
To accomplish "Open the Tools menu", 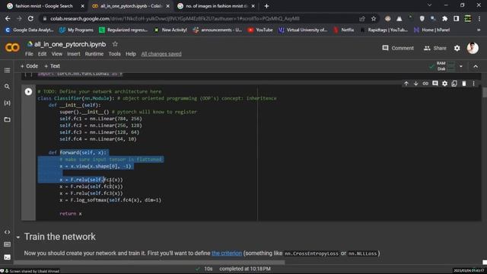I will point(115,54).
